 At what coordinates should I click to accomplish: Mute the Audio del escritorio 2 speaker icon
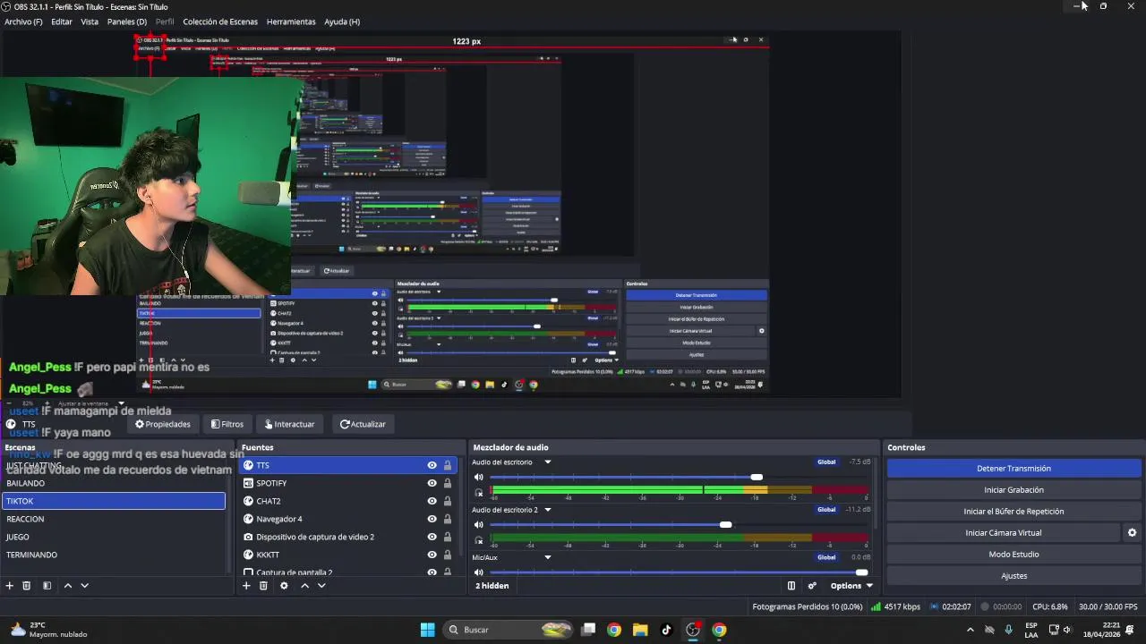coord(479,525)
